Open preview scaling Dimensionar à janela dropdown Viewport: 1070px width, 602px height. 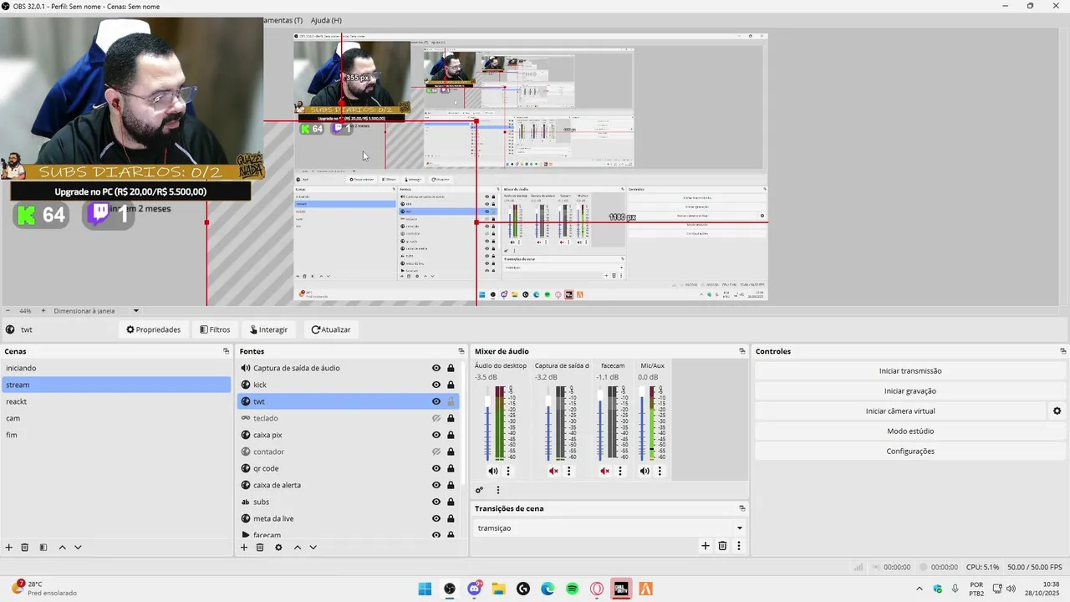click(x=96, y=311)
